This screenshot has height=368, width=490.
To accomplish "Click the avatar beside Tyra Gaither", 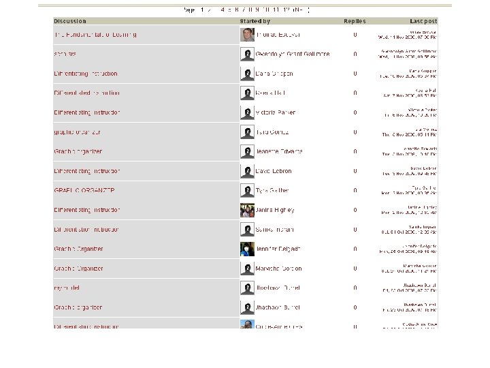I will (x=247, y=191).
